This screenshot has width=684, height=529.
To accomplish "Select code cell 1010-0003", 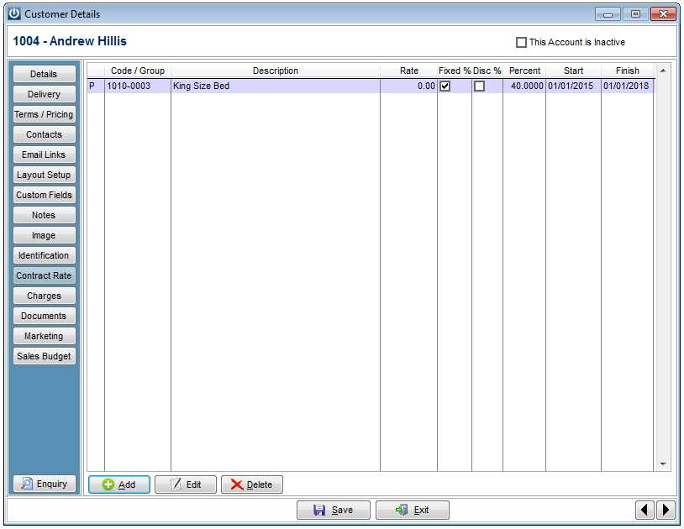I will pos(138,86).
